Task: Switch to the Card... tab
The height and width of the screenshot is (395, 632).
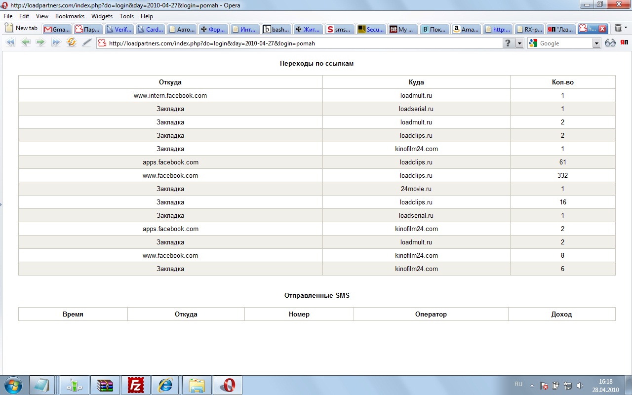Action: coord(150,29)
